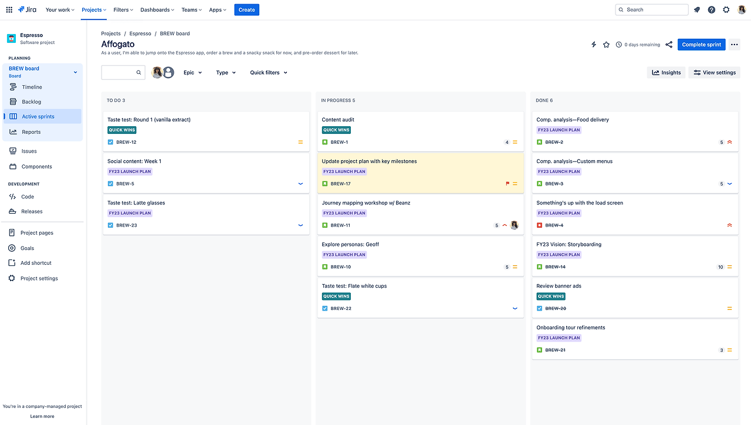Click the board search input box
Image resolution: width=751 pixels, height=425 pixels.
point(123,73)
